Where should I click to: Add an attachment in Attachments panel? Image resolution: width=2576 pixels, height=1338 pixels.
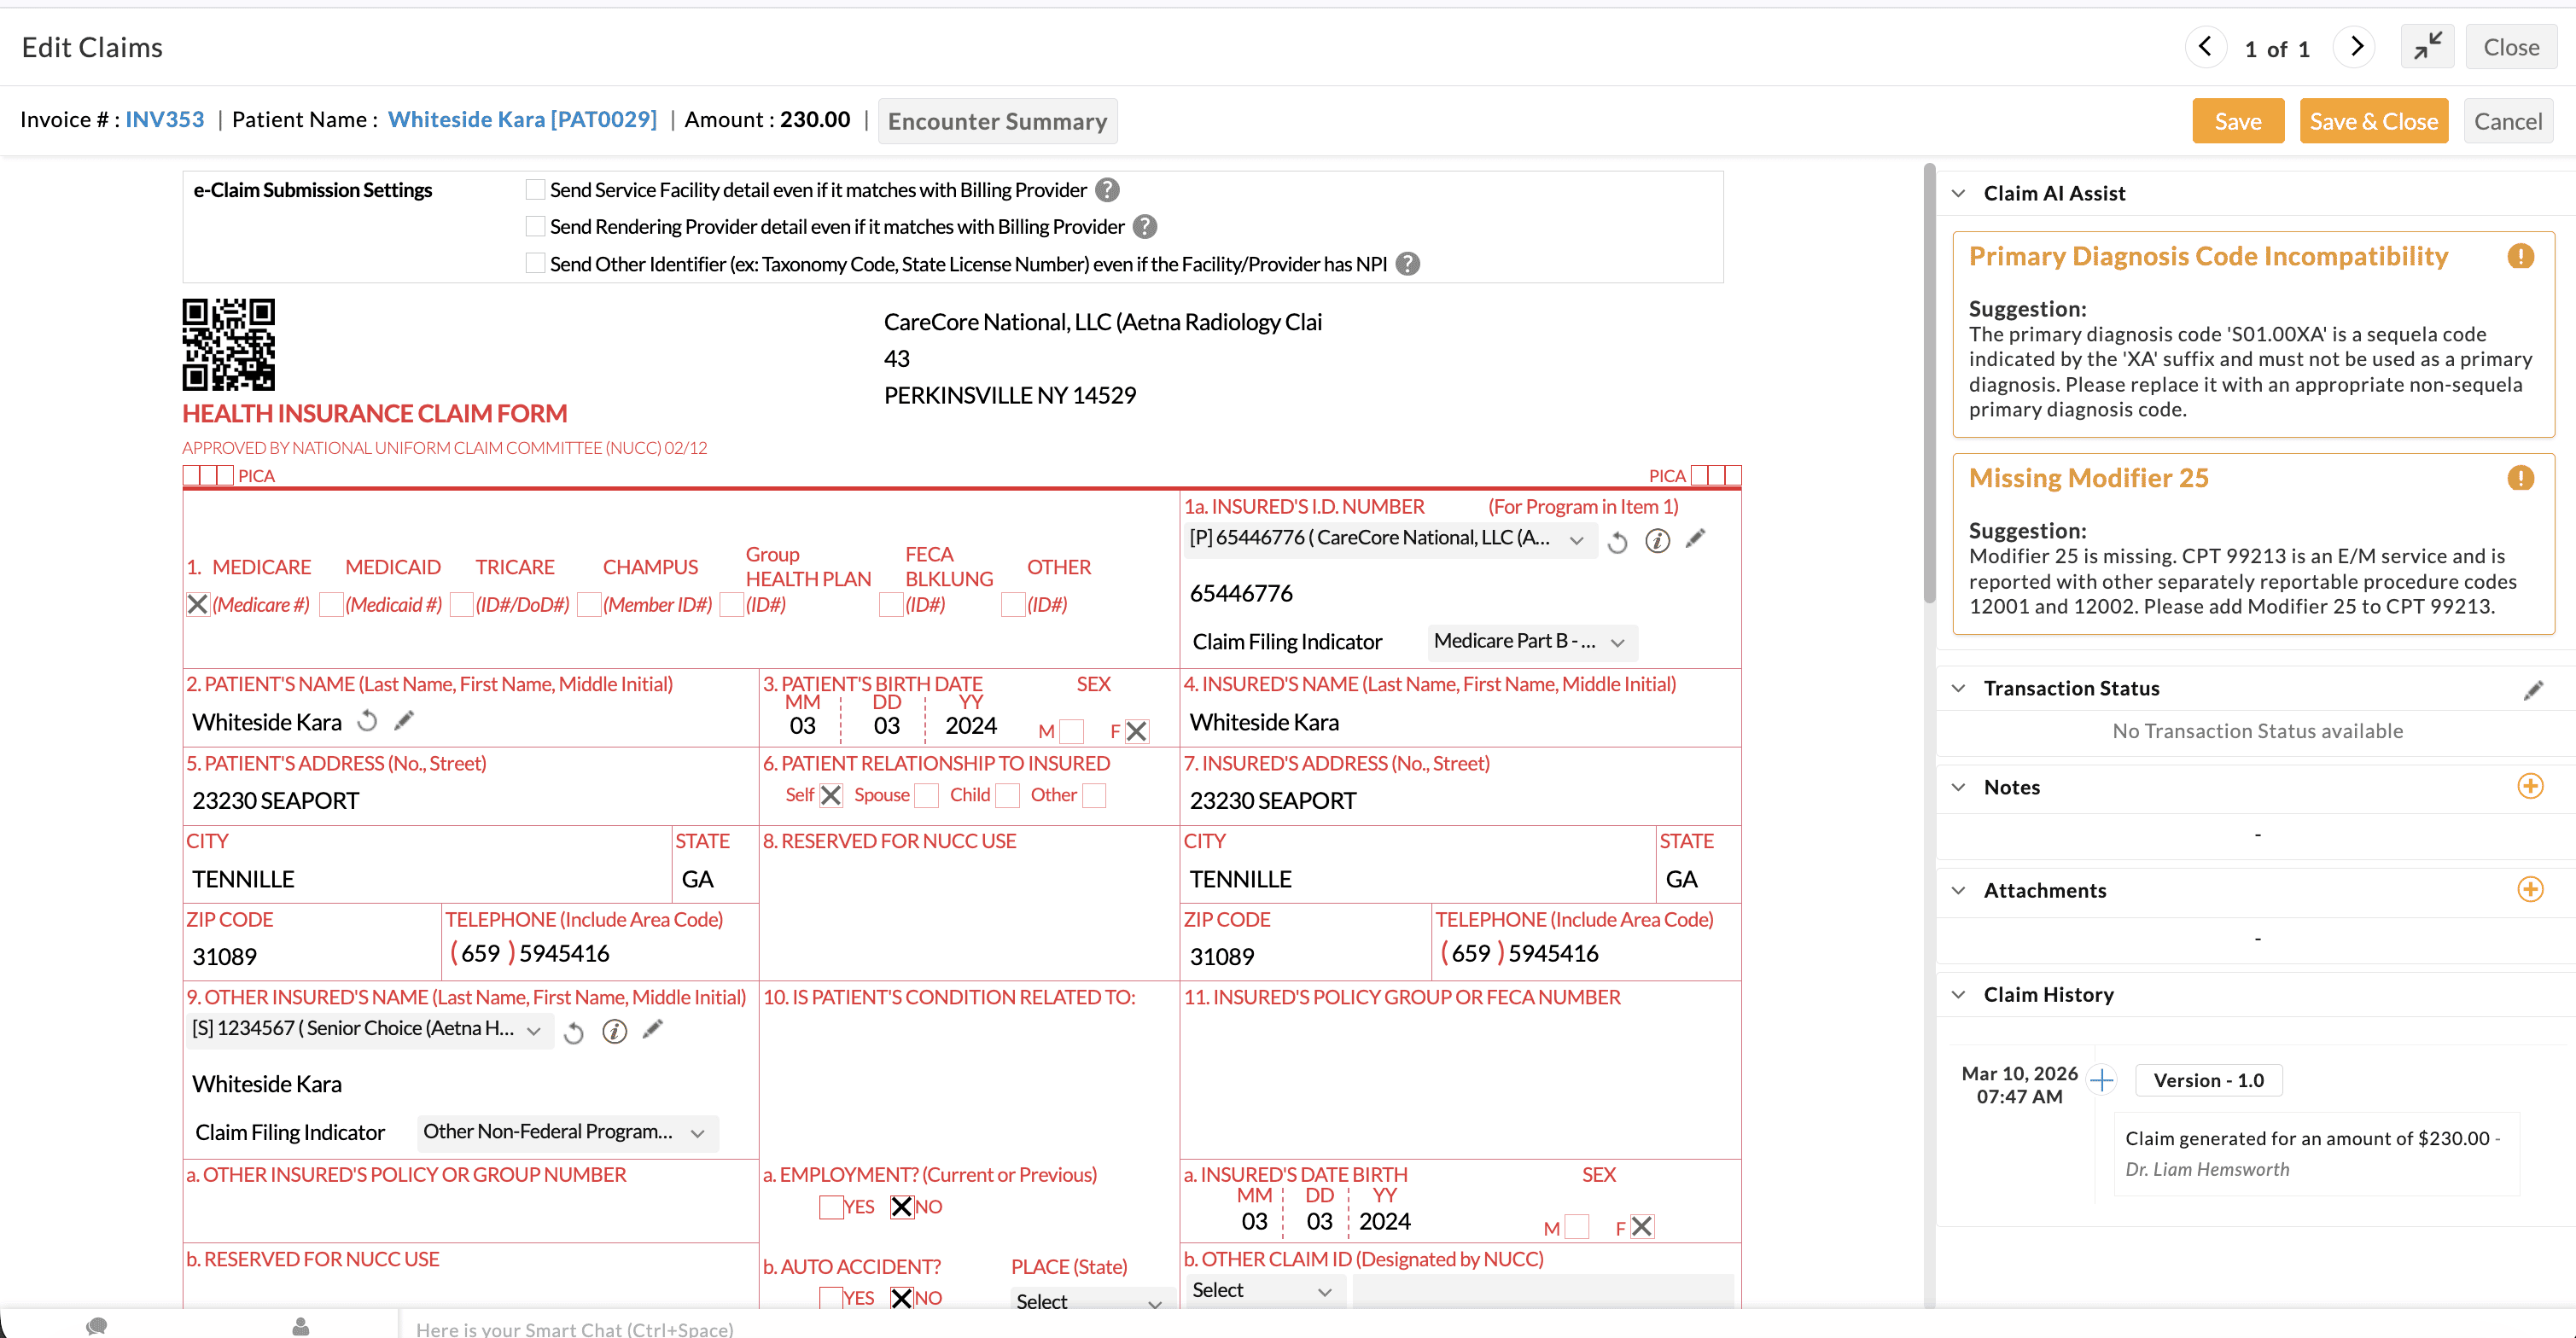2531,889
